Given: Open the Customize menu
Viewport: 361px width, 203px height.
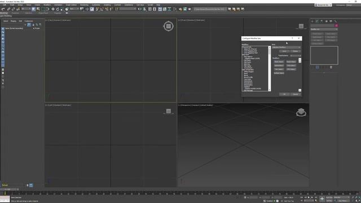Looking at the screenshot, I should (x=96, y=5).
